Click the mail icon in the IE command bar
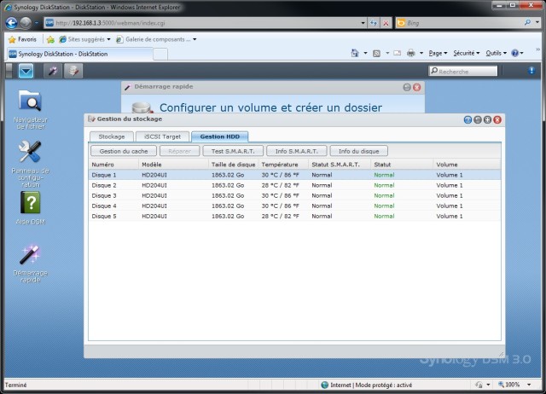Screen dimensions: 546x394 pos(397,53)
